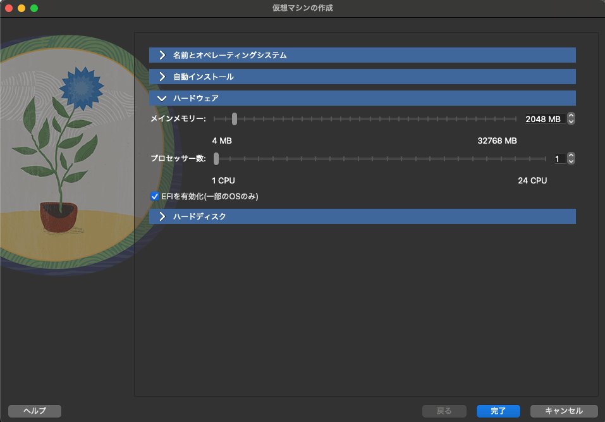The image size is (605, 422).
Task: Increase memory with up stepper arrow
Action: [571, 115]
